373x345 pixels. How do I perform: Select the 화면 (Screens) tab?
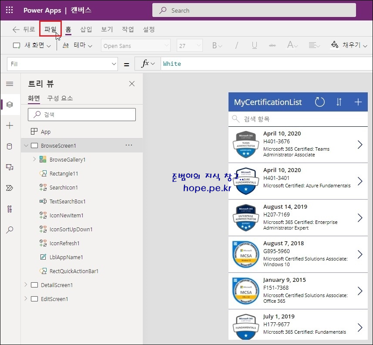click(x=34, y=98)
